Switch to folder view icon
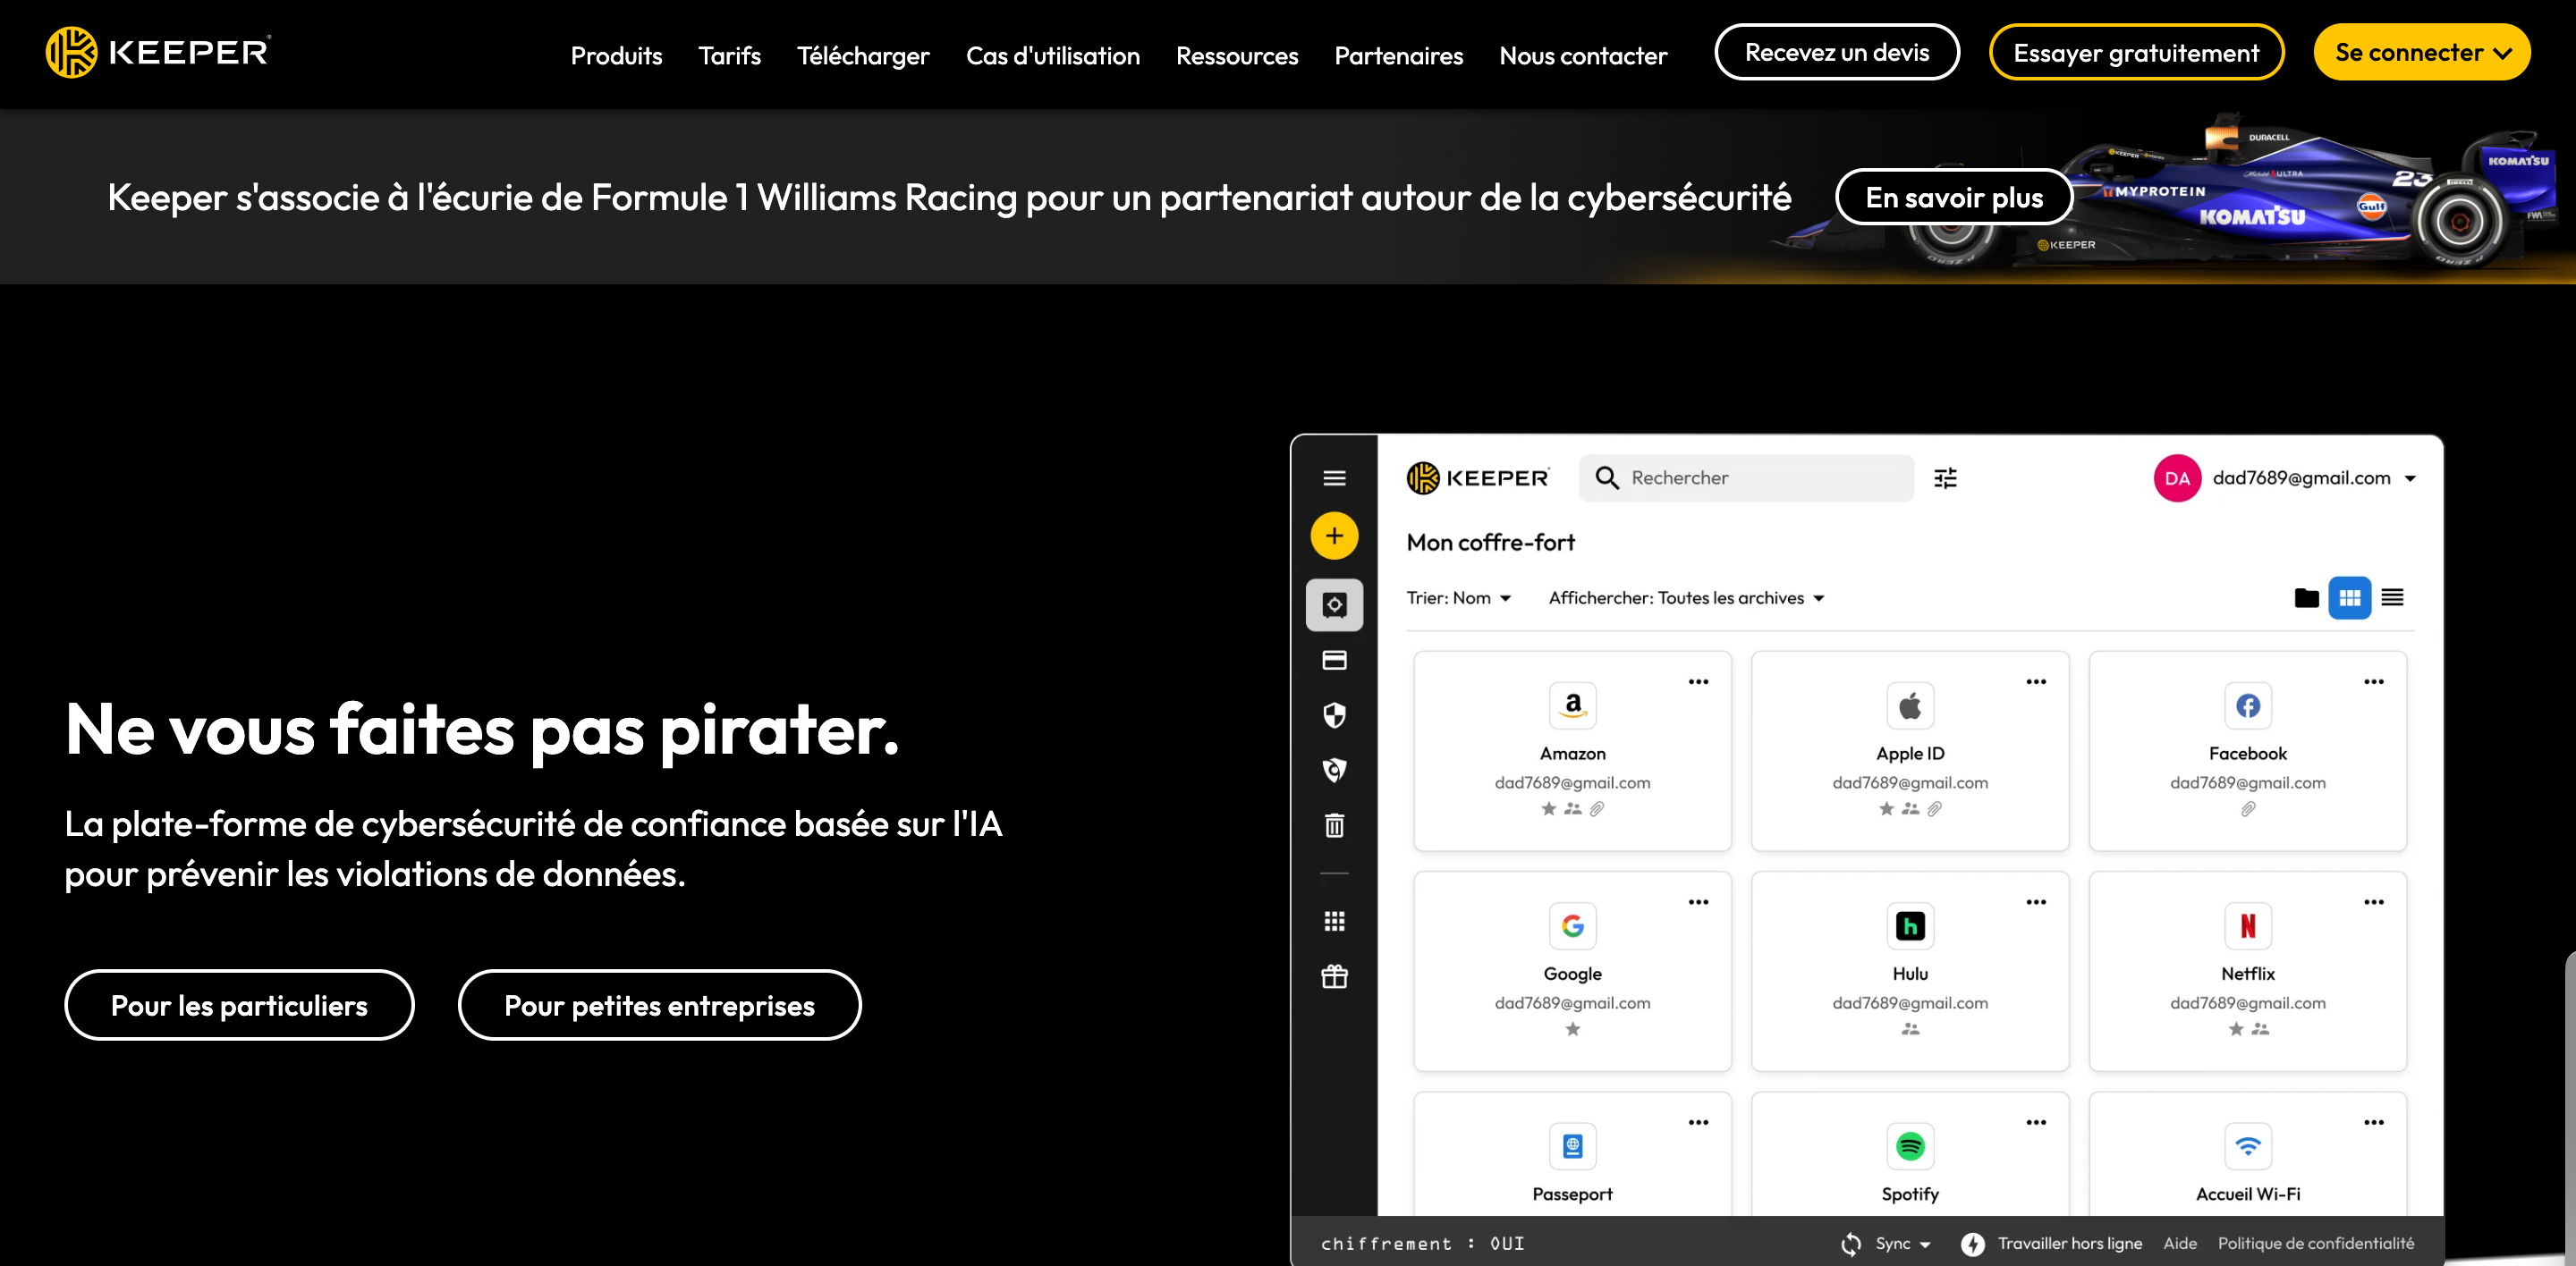The height and width of the screenshot is (1266, 2576). point(2306,598)
